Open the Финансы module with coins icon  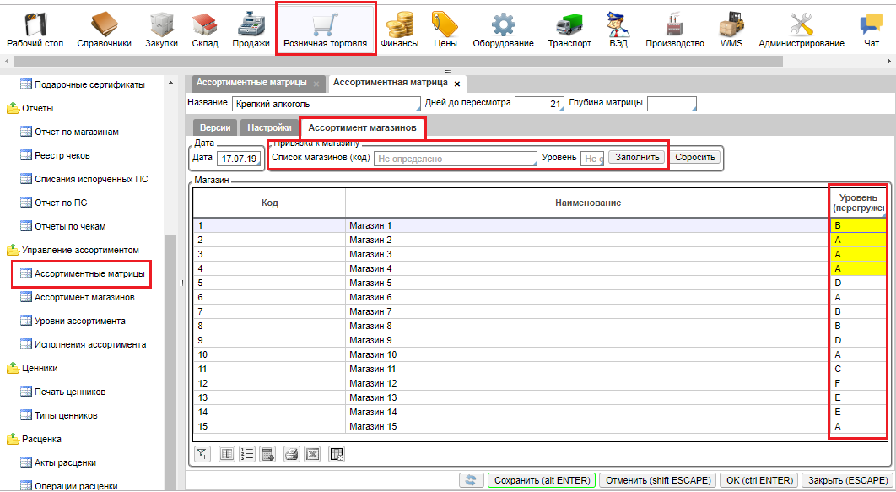[399, 30]
